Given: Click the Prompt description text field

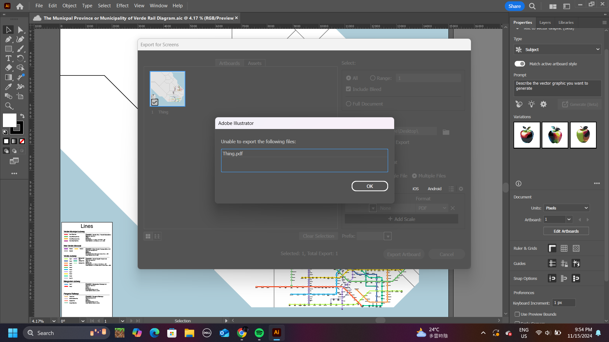Looking at the screenshot, I should (557, 88).
